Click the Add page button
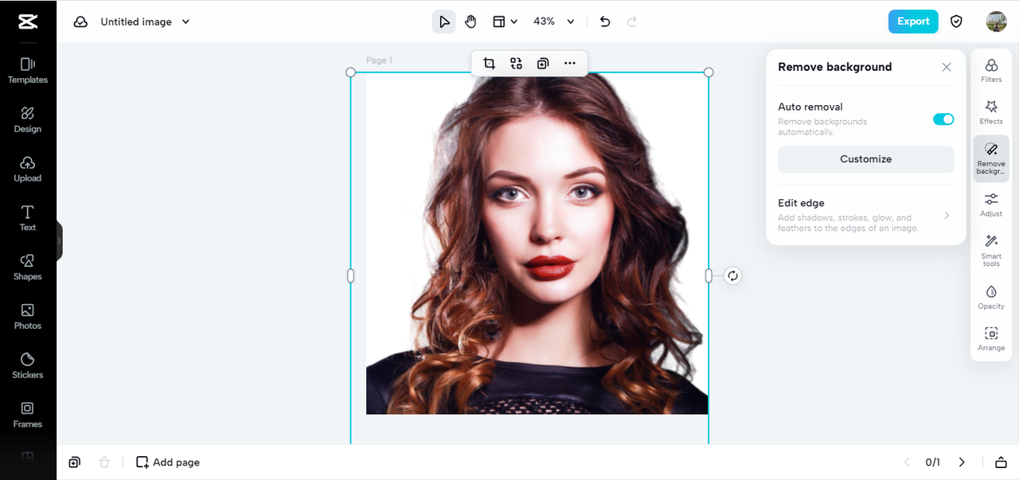The height and width of the screenshot is (480, 1019). [168, 462]
